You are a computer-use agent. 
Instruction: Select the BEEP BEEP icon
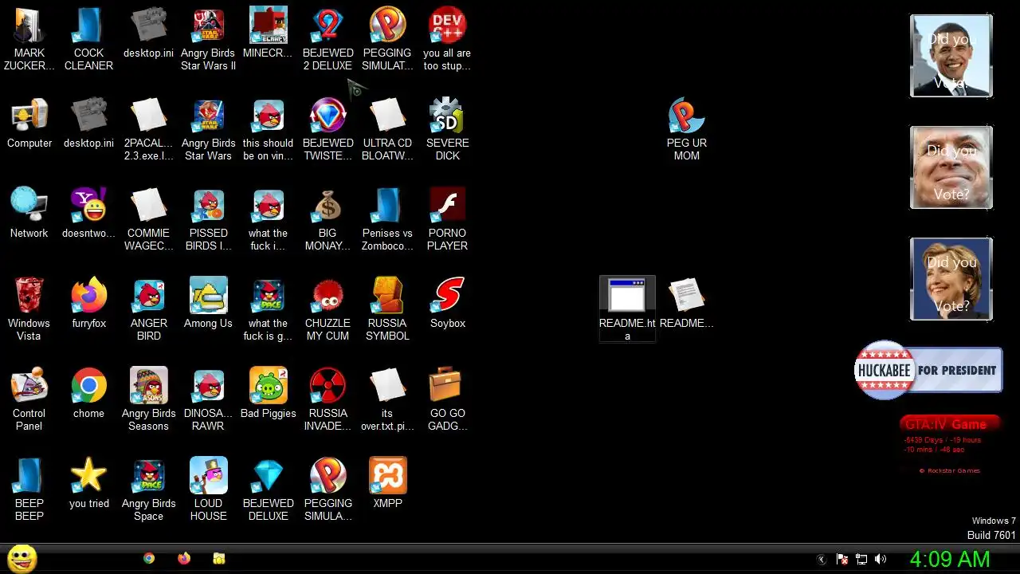tap(29, 489)
